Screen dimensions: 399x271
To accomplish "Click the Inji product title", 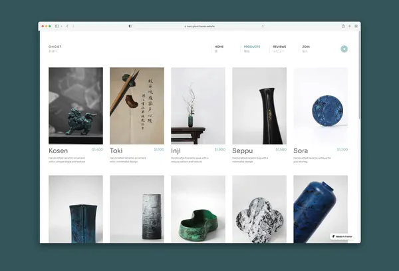I will 176,150.
